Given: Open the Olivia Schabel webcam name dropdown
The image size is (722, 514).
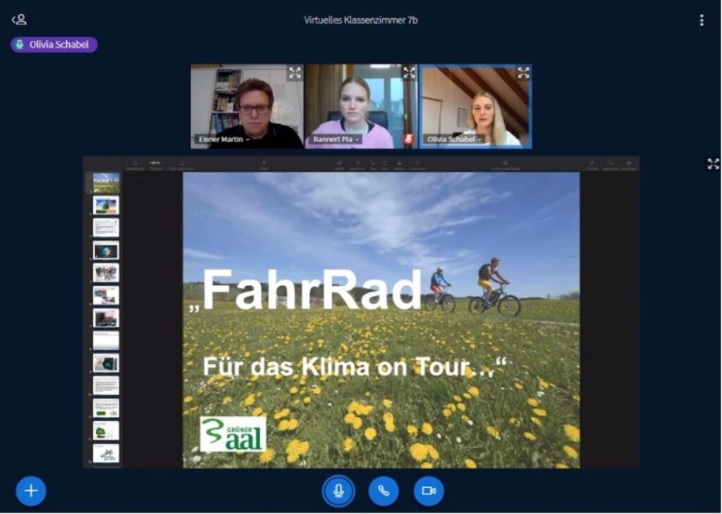Looking at the screenshot, I should pos(455,139).
